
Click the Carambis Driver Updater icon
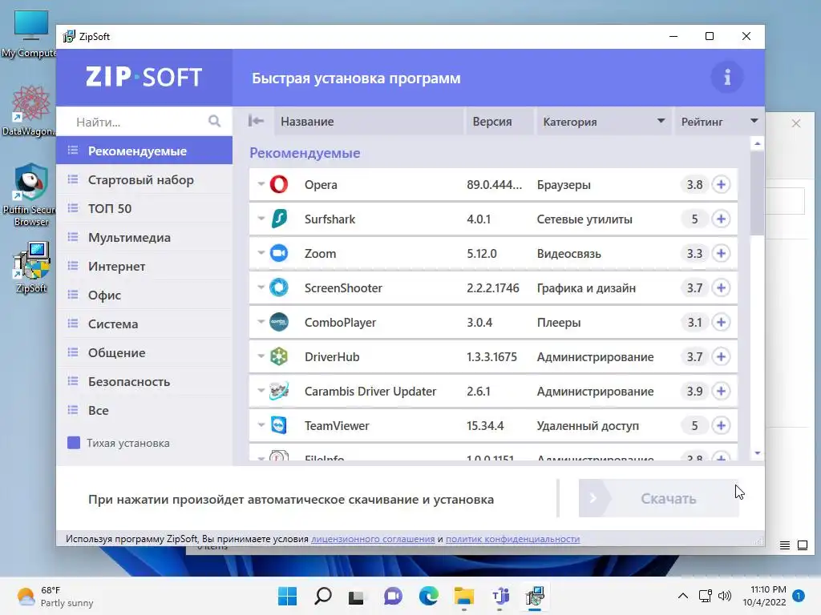tap(279, 391)
